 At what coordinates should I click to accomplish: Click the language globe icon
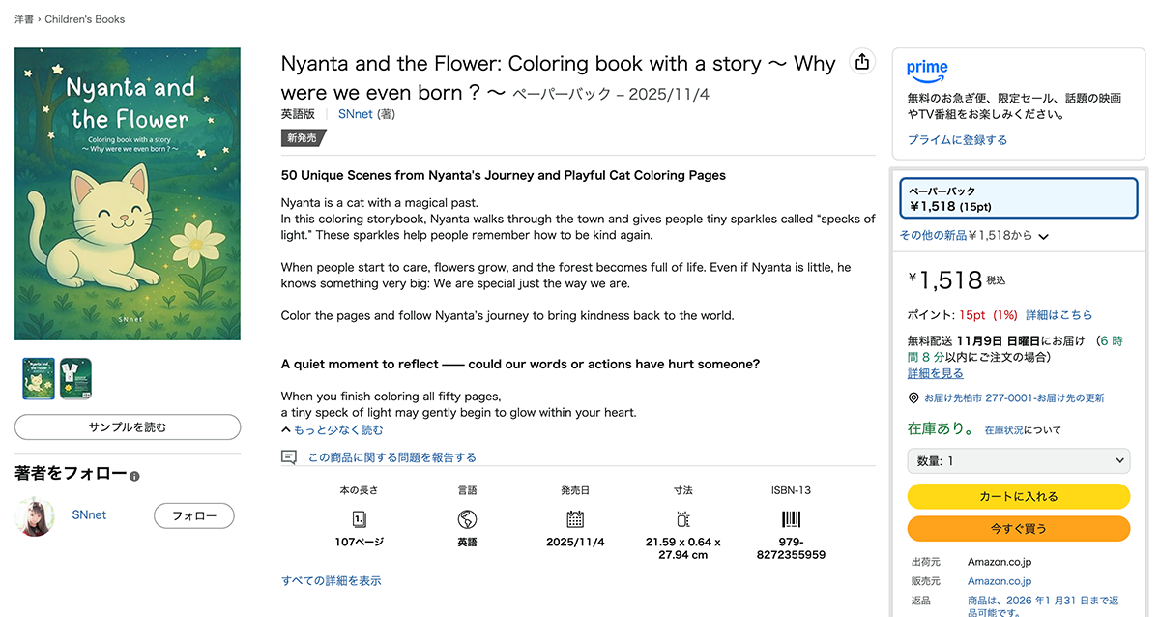[467, 518]
